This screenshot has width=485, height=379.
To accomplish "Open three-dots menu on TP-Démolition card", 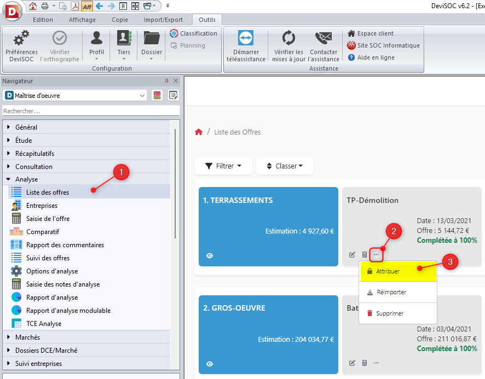I will [x=376, y=255].
